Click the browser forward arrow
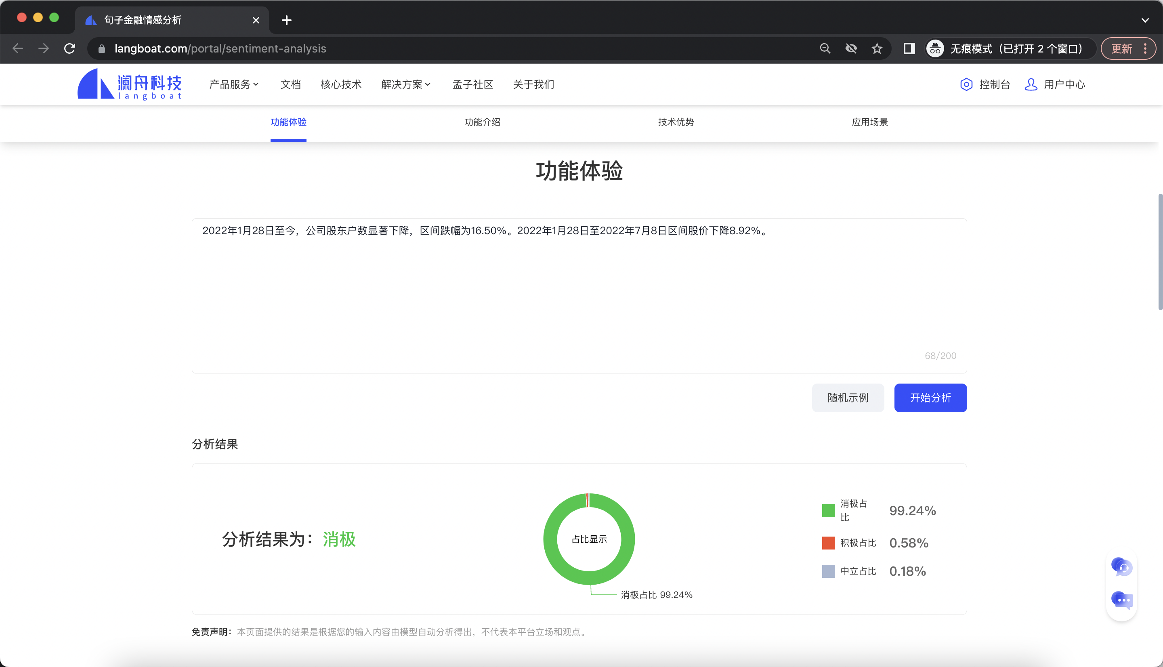 44,48
